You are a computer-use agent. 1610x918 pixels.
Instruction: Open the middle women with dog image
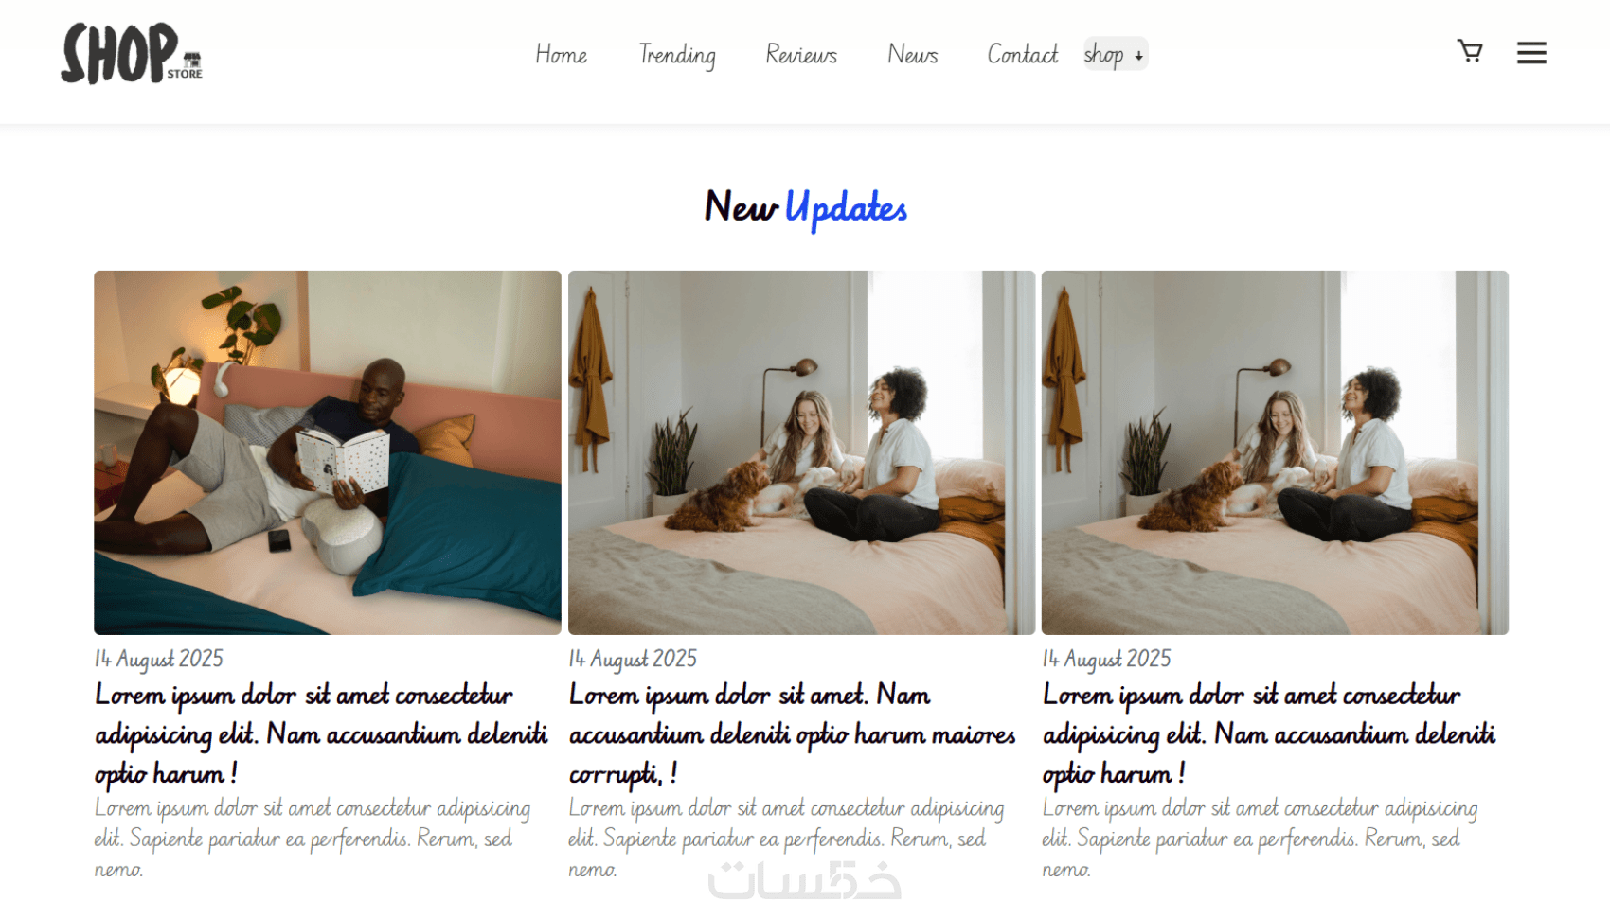801,452
